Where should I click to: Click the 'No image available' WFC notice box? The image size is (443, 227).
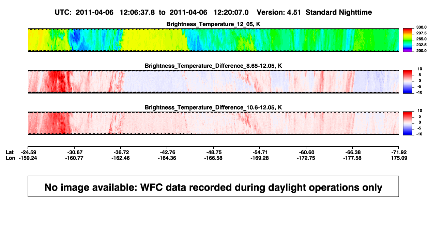(213, 186)
